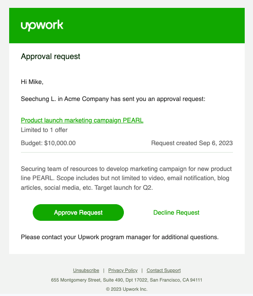Click the Budget $10,000.00 text
The height and width of the screenshot is (296, 253).
tap(48, 143)
